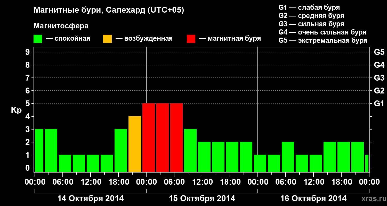Click the 'G5 — экстремальная буря' legend line

click(323, 40)
